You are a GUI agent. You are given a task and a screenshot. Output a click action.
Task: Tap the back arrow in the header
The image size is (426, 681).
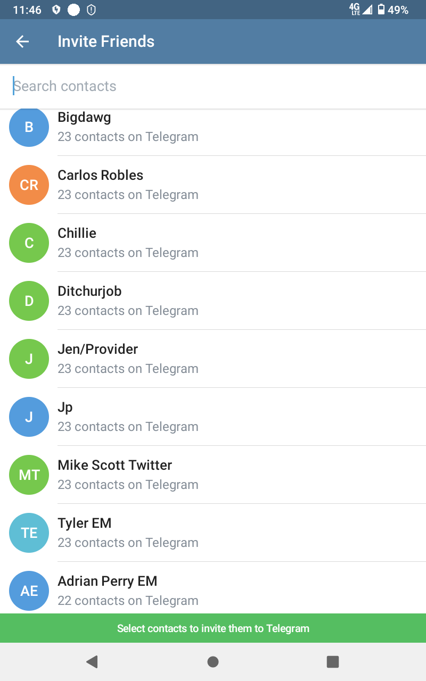pyautogui.click(x=22, y=41)
